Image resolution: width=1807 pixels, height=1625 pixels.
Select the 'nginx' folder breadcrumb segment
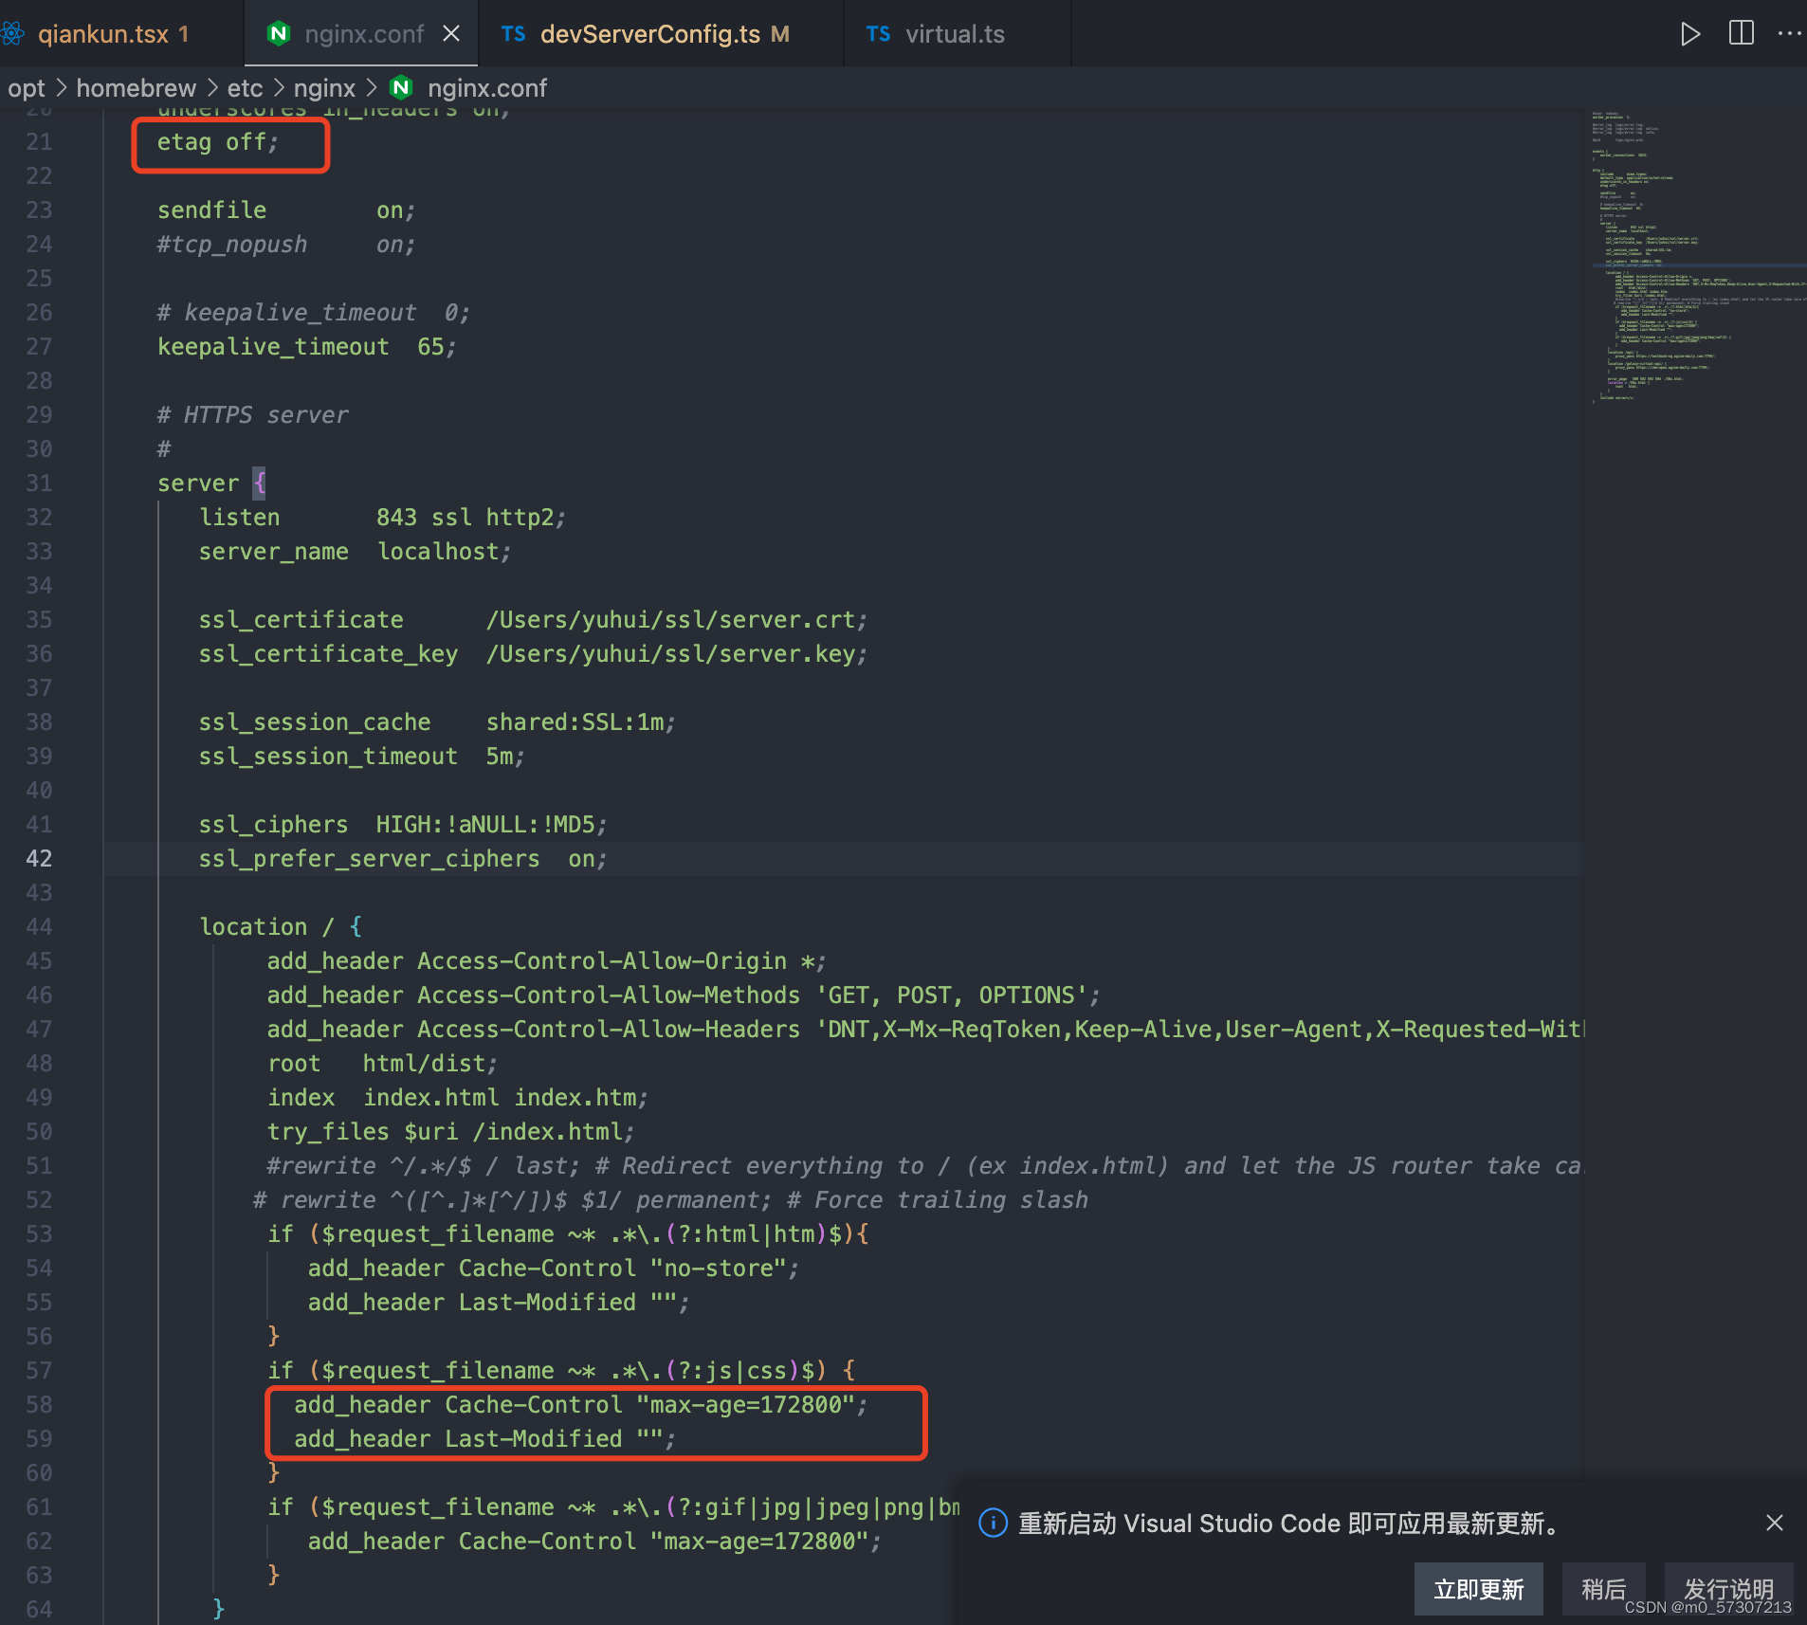click(324, 88)
